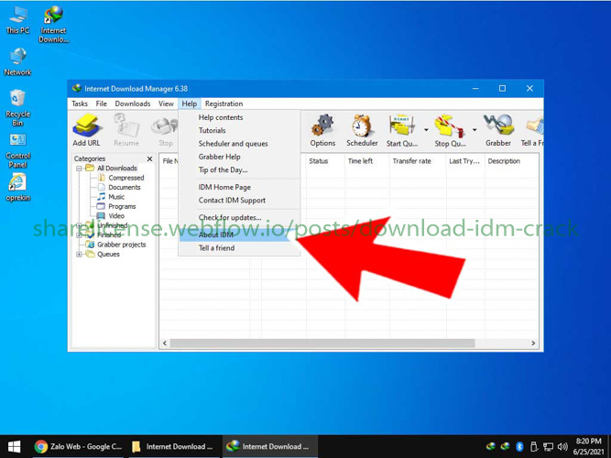611x458 pixels.
Task: Select Video category in tree
Action: 116,216
